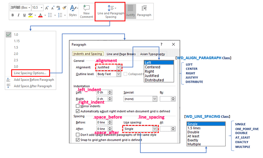Screen dimensions: 263x158
Task: Apply text highlight color
Action: pyautogui.click(x=30, y=15)
